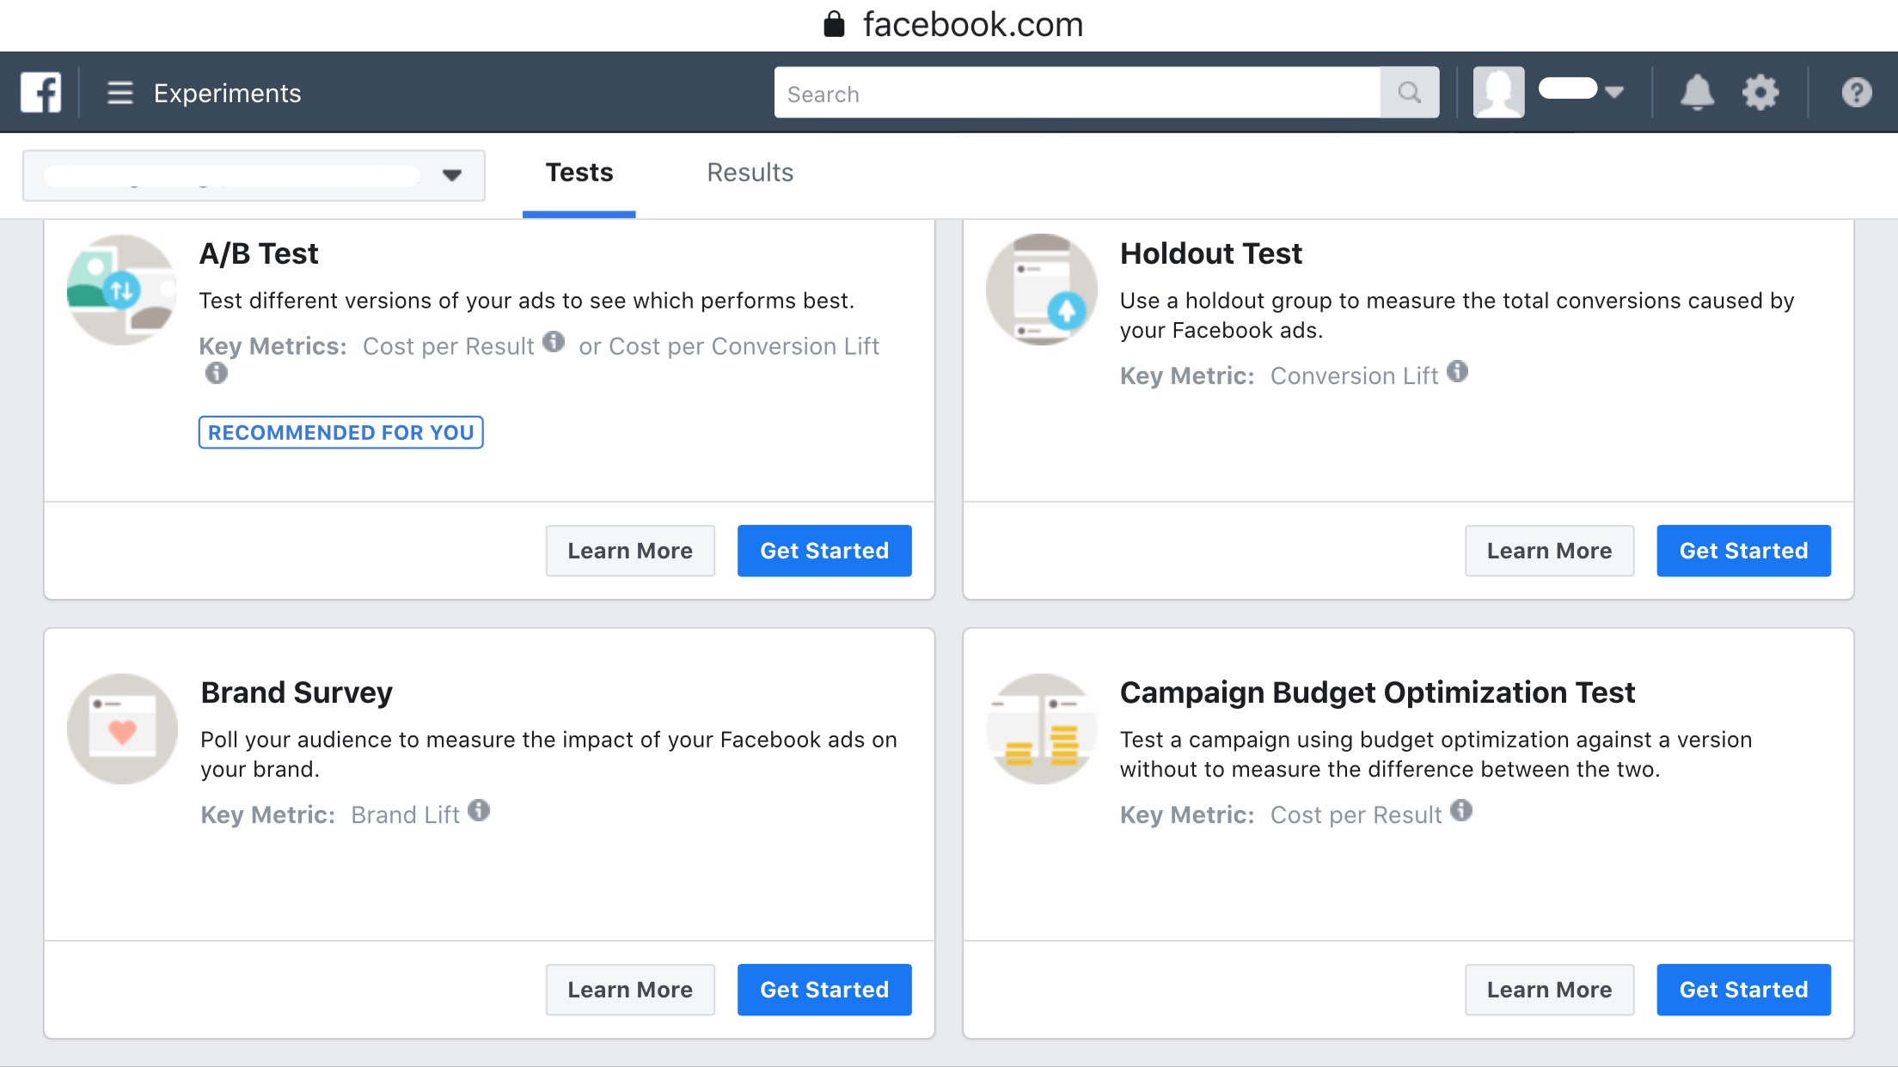Switch to the Results tab
1898x1067 pixels.
click(x=748, y=172)
